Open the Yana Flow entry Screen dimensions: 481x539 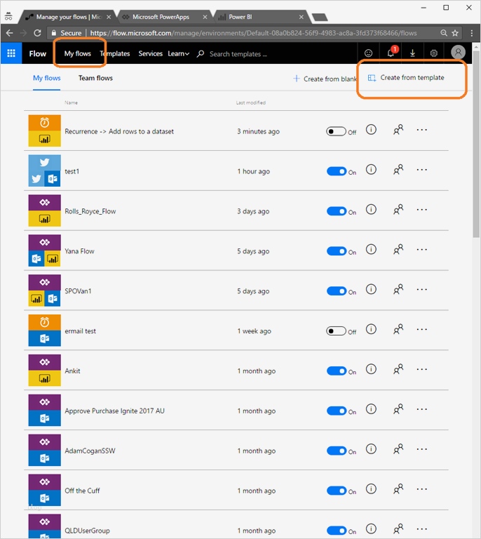pos(79,251)
